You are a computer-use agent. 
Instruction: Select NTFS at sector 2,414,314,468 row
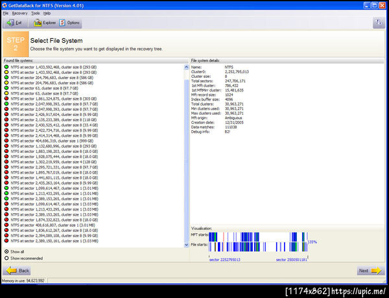(54, 135)
